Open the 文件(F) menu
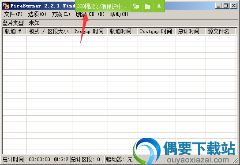This screenshot has width=240, height=165. coord(13,14)
